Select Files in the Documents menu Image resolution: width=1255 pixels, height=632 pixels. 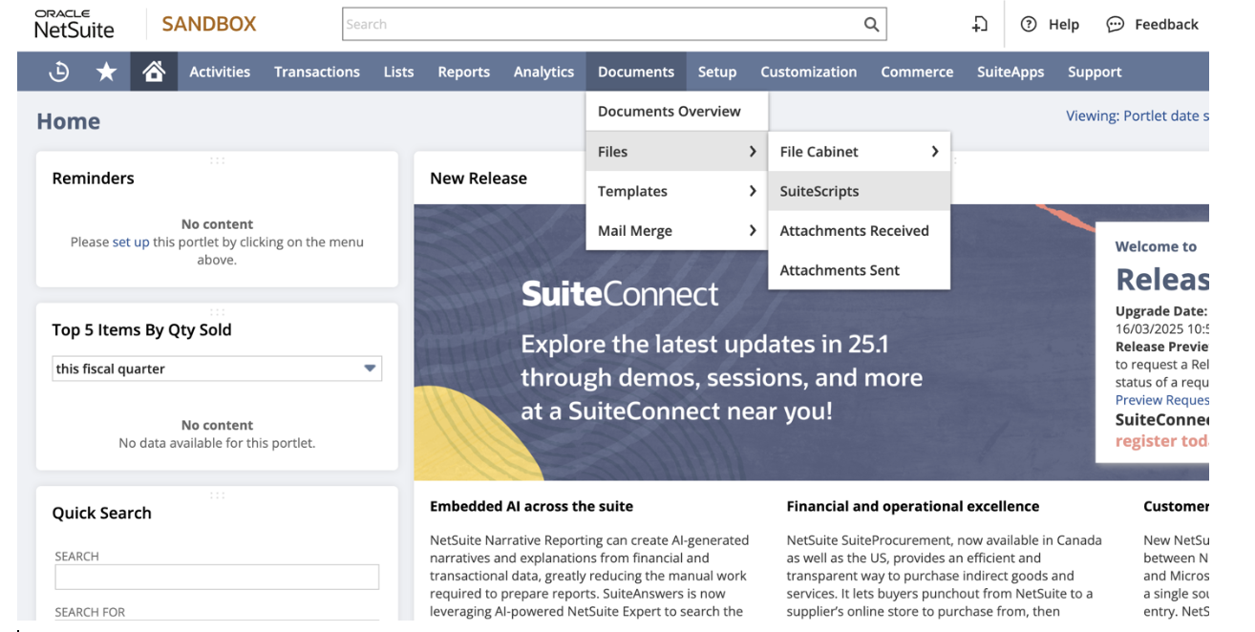tap(676, 151)
